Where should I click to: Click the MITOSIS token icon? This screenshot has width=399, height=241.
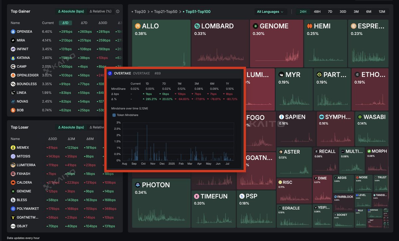pos(13,156)
